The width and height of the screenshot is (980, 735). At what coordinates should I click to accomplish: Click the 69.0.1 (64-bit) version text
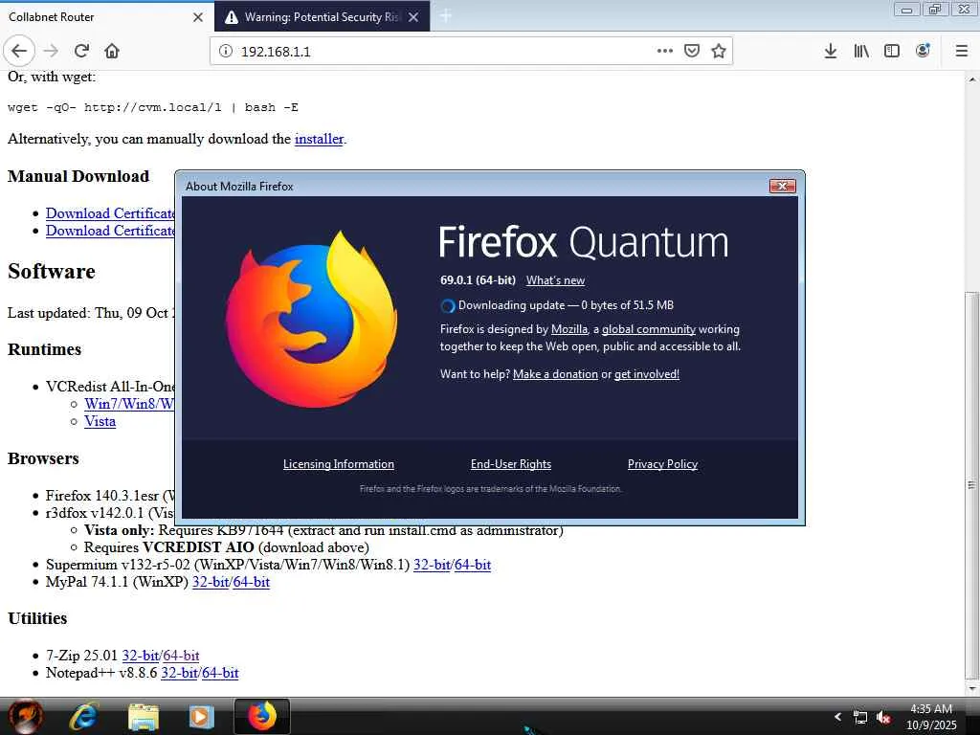pos(478,280)
